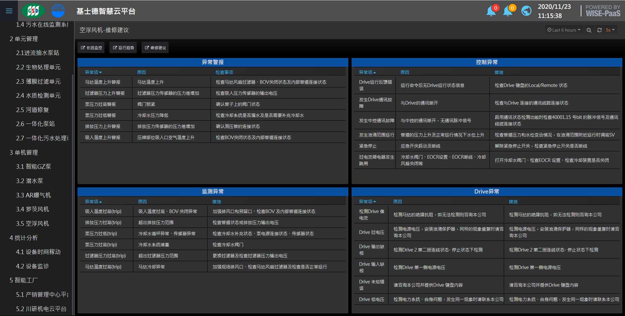Screen dimensions: 625x316
Task: Click the green GSD logo
Action: [x=33, y=11]
